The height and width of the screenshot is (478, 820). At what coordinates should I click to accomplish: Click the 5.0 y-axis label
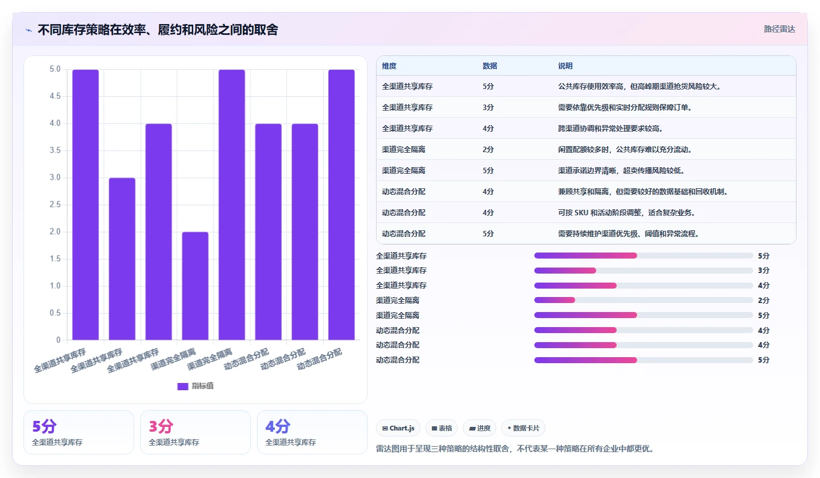[x=55, y=69]
